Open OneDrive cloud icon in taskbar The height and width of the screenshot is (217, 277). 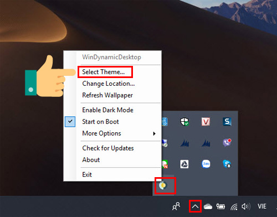[208, 206]
